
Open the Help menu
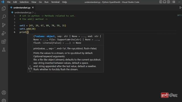(65, 2)
